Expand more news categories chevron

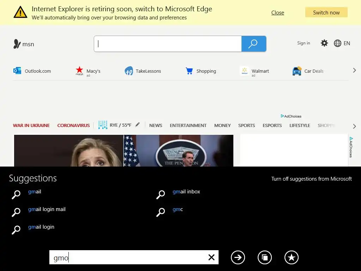click(x=354, y=126)
